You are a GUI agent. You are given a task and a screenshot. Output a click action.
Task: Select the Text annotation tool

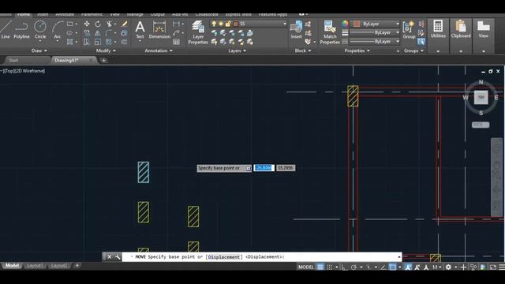(140, 30)
